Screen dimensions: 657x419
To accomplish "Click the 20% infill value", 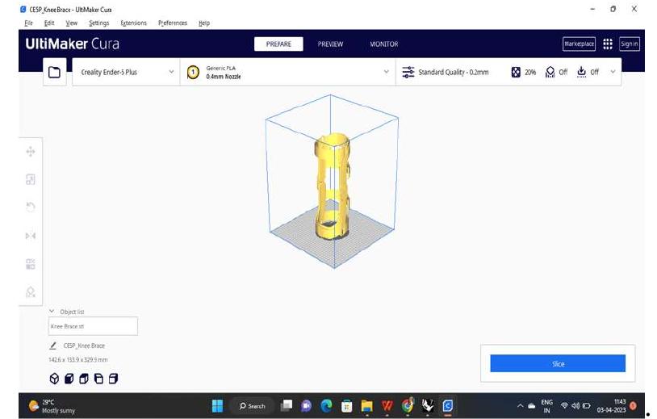I will 530,72.
